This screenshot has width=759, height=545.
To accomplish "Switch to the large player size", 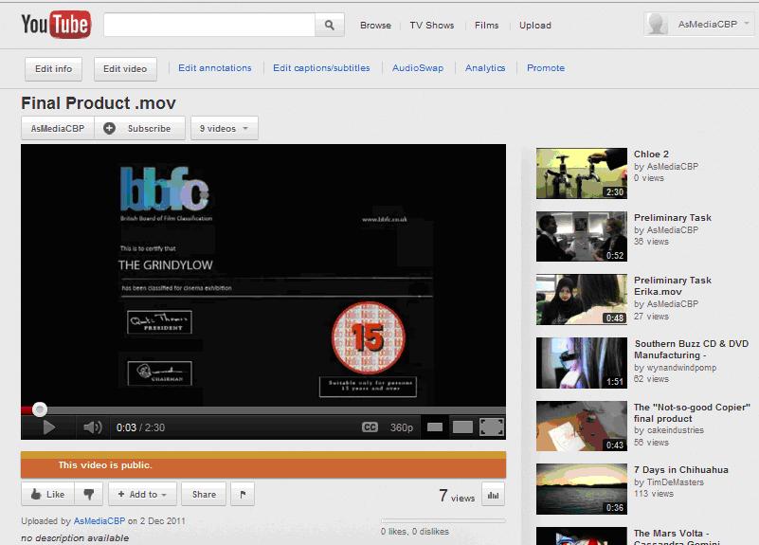I will [462, 427].
